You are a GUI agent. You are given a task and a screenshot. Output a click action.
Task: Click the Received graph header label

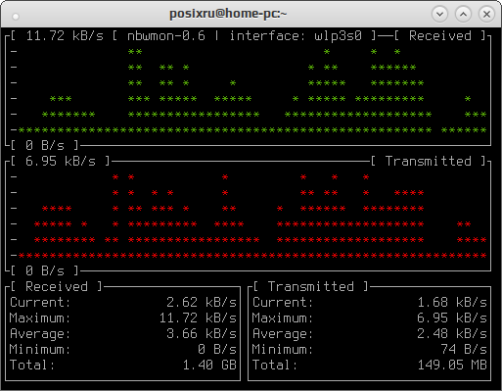click(440, 36)
